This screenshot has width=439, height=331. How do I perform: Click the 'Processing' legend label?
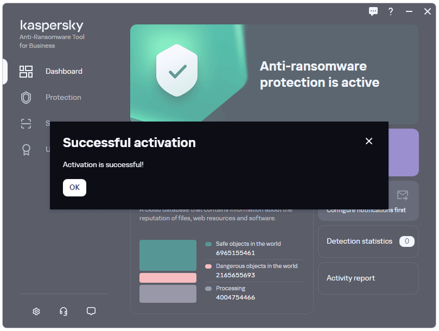231,288
